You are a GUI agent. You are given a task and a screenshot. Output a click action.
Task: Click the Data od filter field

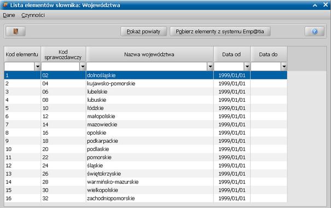[x=229, y=67]
